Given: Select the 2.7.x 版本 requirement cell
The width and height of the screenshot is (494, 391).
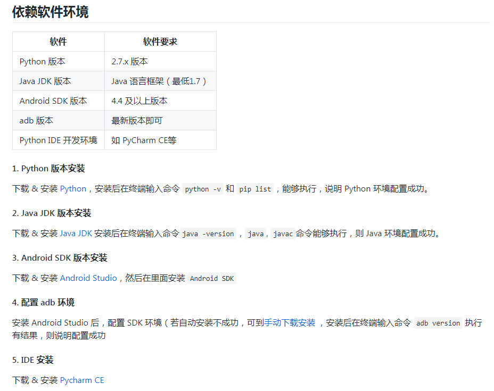Looking at the screenshot, I should click(128, 61).
